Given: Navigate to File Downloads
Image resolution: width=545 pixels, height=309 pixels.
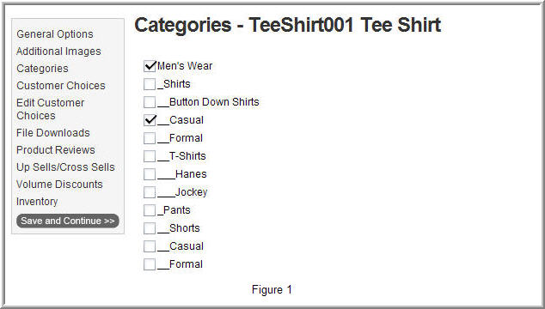Looking at the screenshot, I should click(x=53, y=133).
